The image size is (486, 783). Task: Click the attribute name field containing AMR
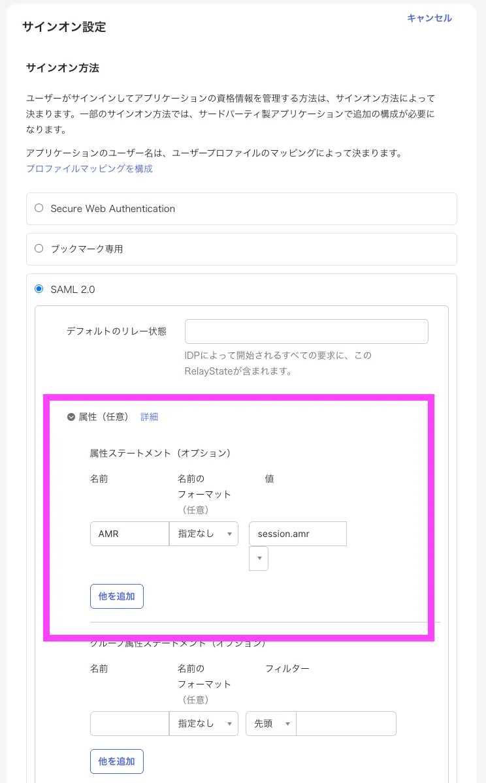coord(129,534)
